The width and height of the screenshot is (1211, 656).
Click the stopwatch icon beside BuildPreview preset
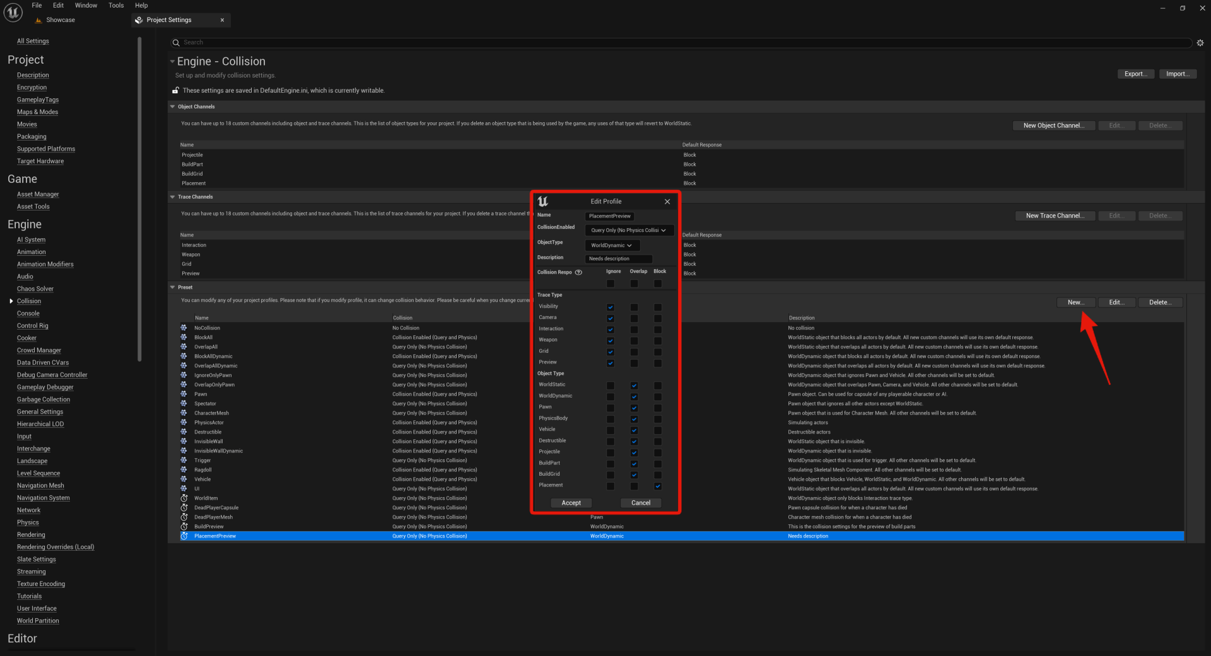[184, 526]
